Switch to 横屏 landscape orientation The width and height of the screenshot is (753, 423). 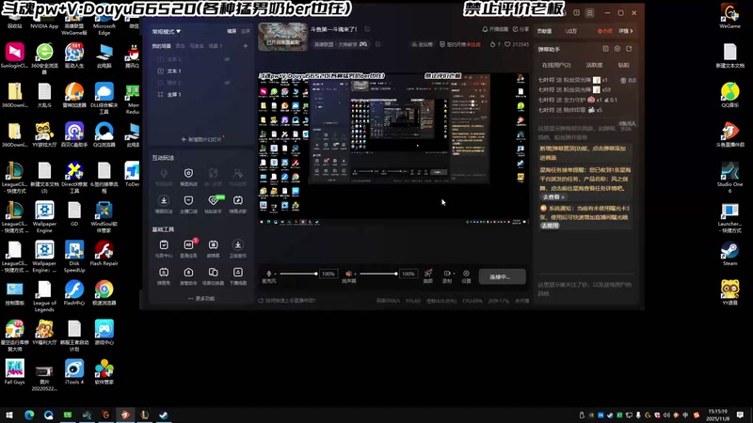point(232,31)
